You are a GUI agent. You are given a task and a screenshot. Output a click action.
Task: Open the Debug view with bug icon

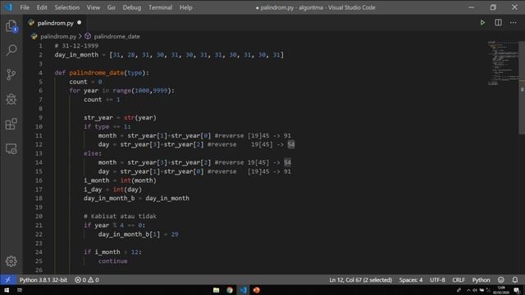click(x=11, y=99)
